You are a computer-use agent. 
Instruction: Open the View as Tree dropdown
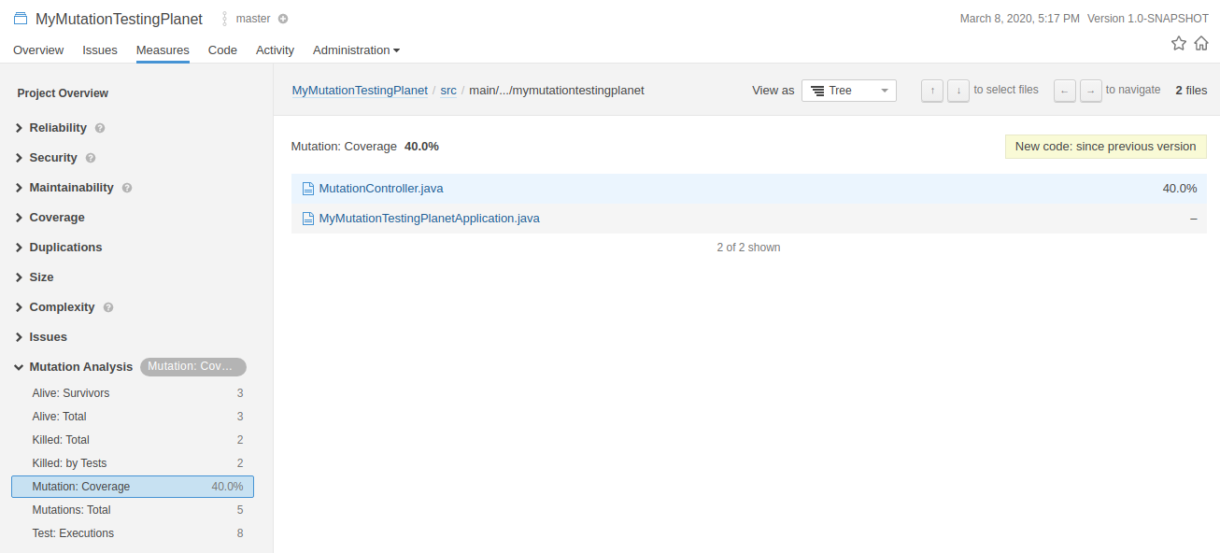click(x=849, y=91)
